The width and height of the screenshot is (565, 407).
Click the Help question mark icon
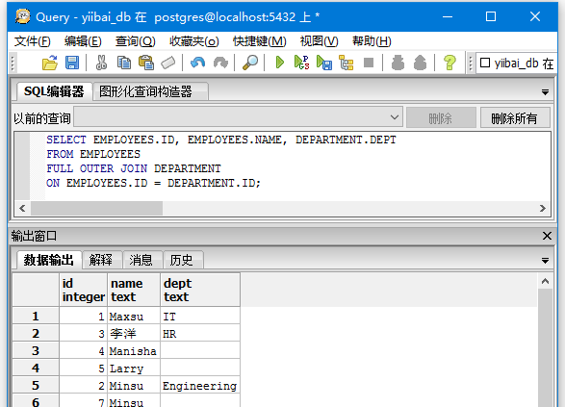tap(449, 63)
